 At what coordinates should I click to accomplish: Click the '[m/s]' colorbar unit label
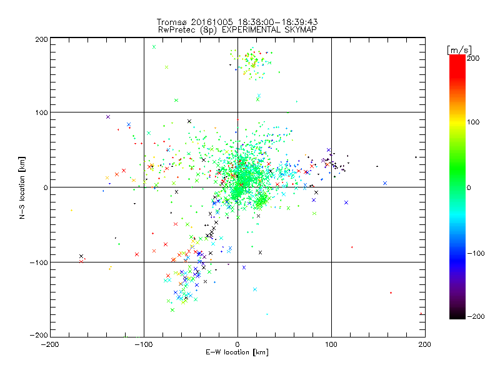click(459, 50)
